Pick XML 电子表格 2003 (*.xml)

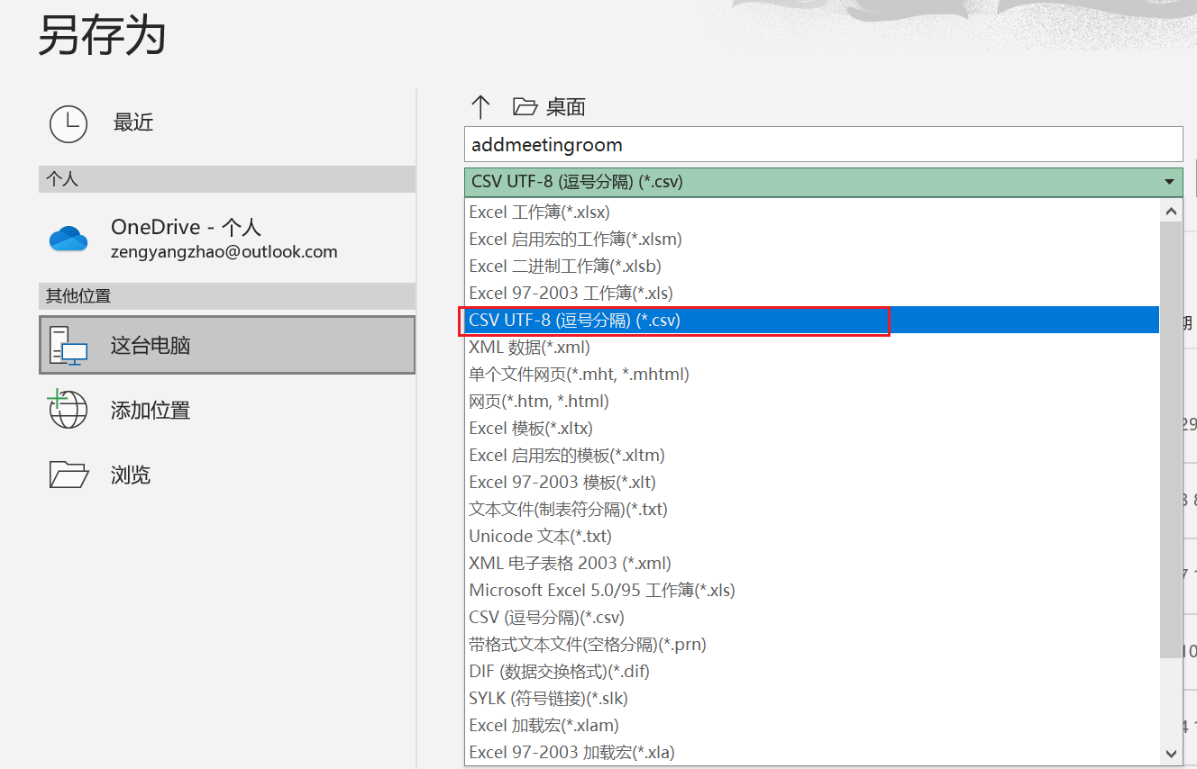click(812, 564)
